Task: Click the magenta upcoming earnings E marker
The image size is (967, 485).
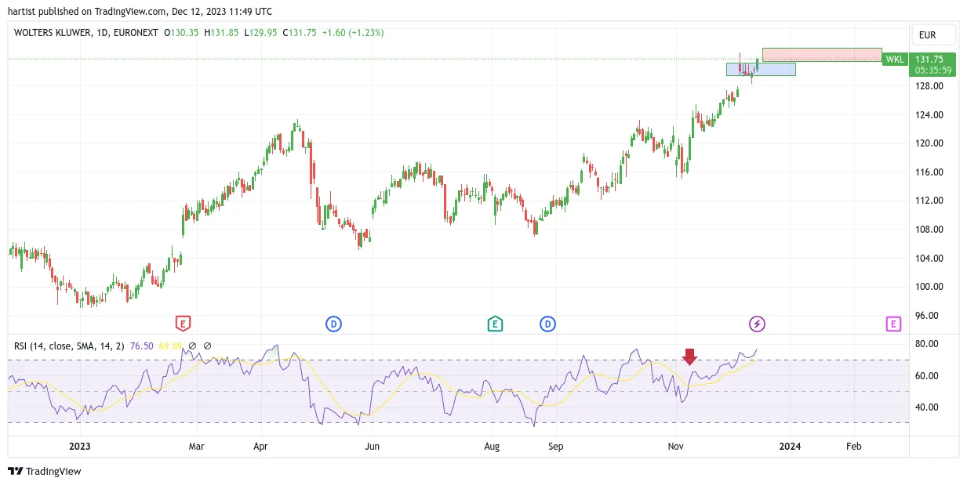Action: [x=893, y=324]
